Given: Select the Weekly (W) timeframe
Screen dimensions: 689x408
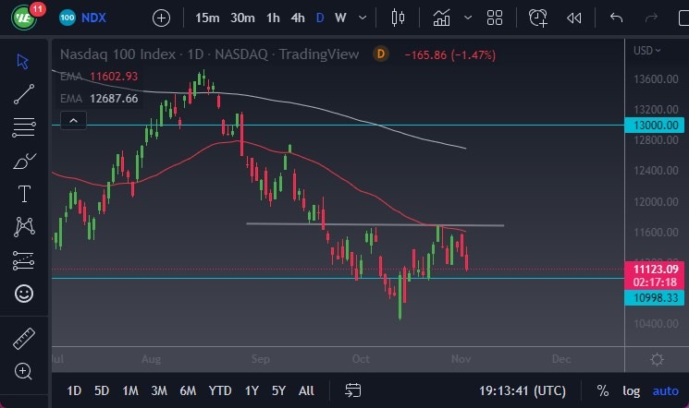Looking at the screenshot, I should click(340, 18).
